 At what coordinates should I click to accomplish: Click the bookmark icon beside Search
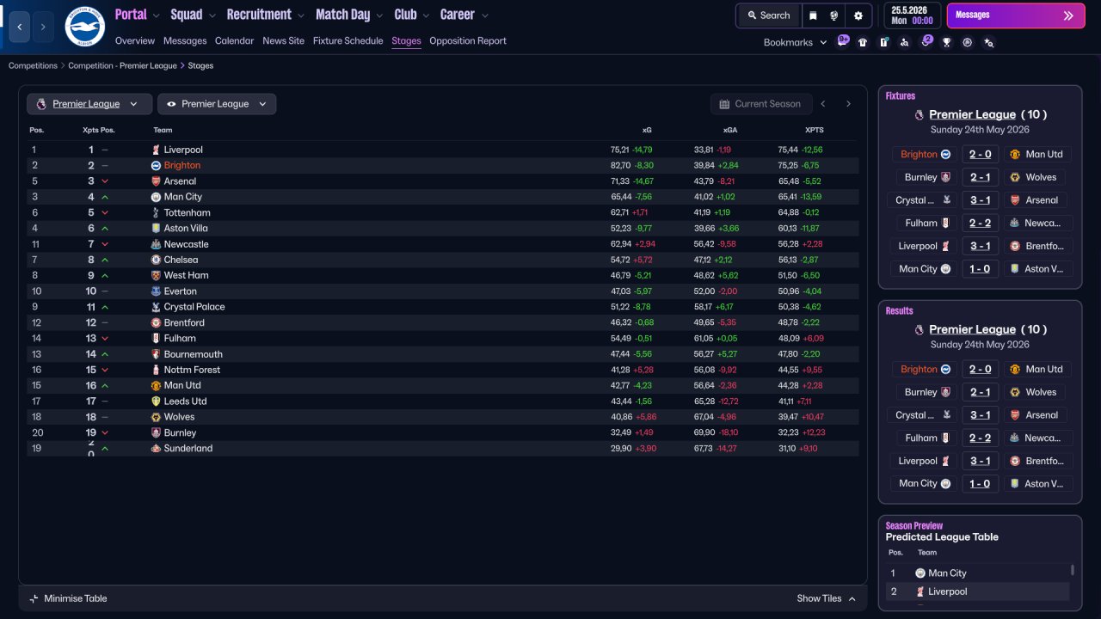coord(813,15)
